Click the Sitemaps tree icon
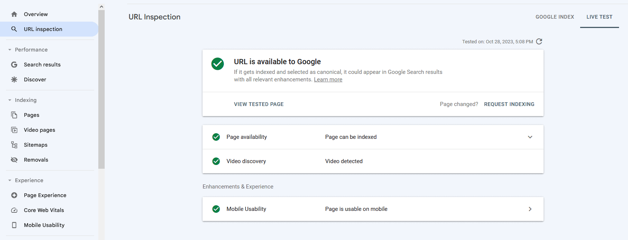The image size is (628, 240). click(x=14, y=145)
